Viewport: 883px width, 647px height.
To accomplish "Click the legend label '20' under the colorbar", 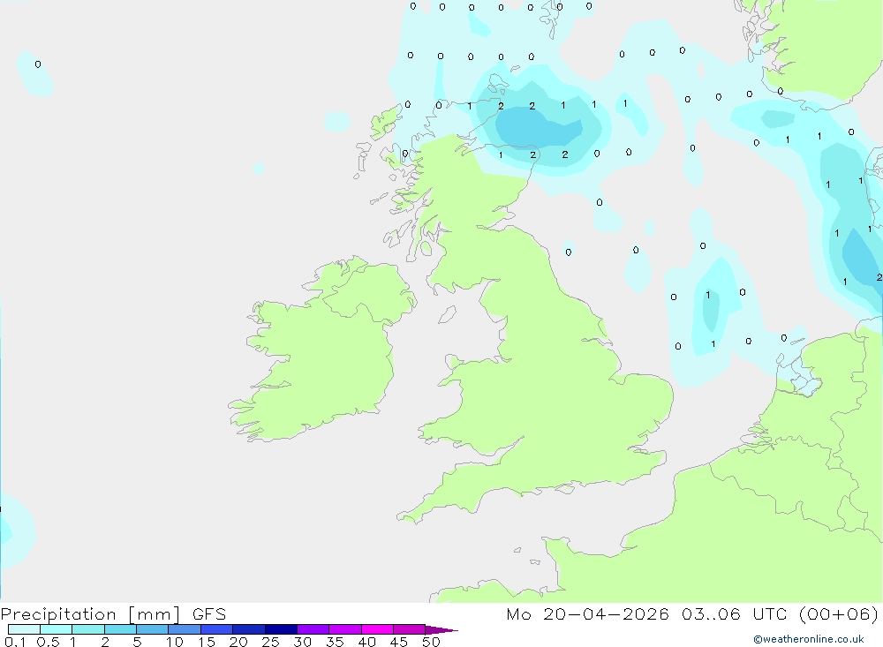I will coord(238,642).
